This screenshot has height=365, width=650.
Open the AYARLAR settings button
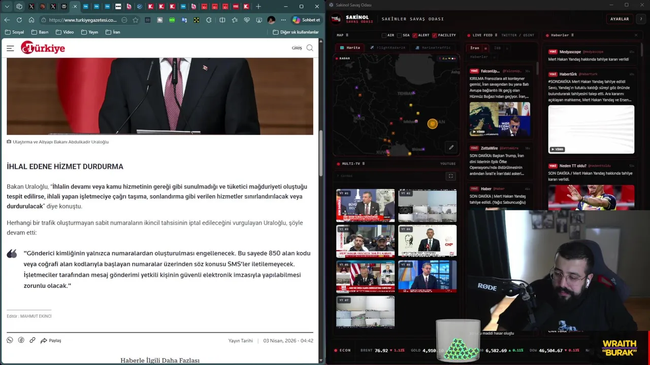pyautogui.click(x=620, y=19)
